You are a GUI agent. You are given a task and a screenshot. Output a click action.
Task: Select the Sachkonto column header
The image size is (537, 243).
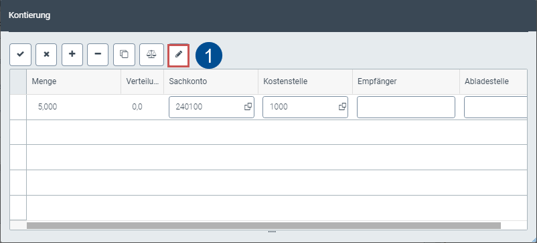(x=211, y=81)
